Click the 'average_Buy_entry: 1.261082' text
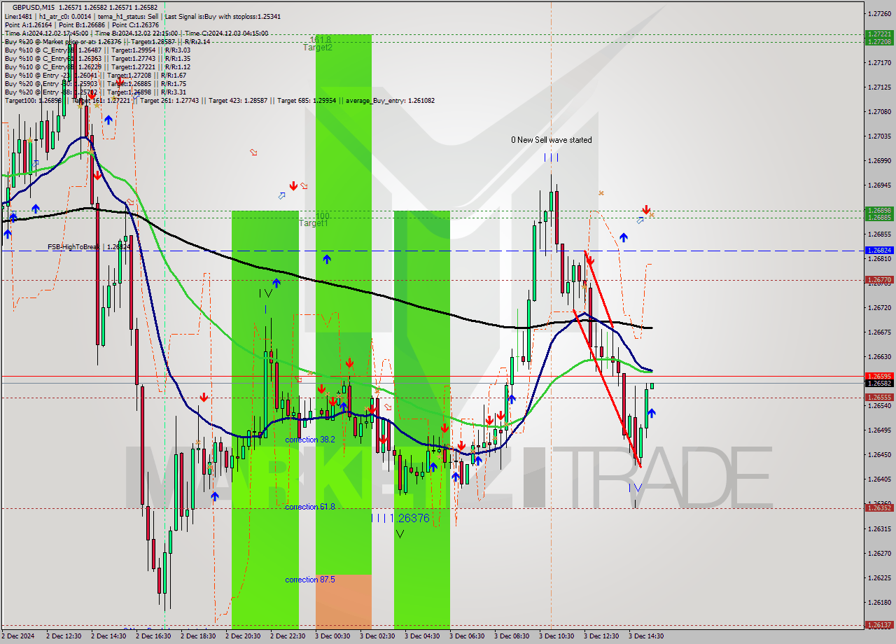Viewport: 896px width, 644px height. pos(390,101)
